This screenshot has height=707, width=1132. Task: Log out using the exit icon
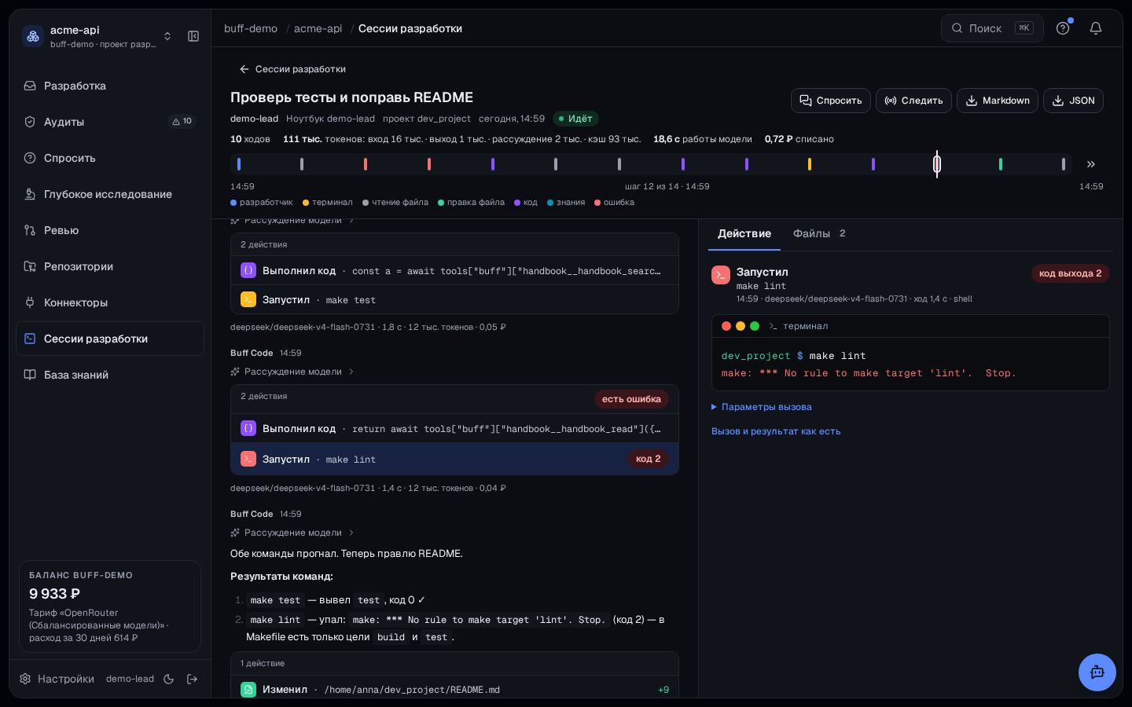[192, 679]
